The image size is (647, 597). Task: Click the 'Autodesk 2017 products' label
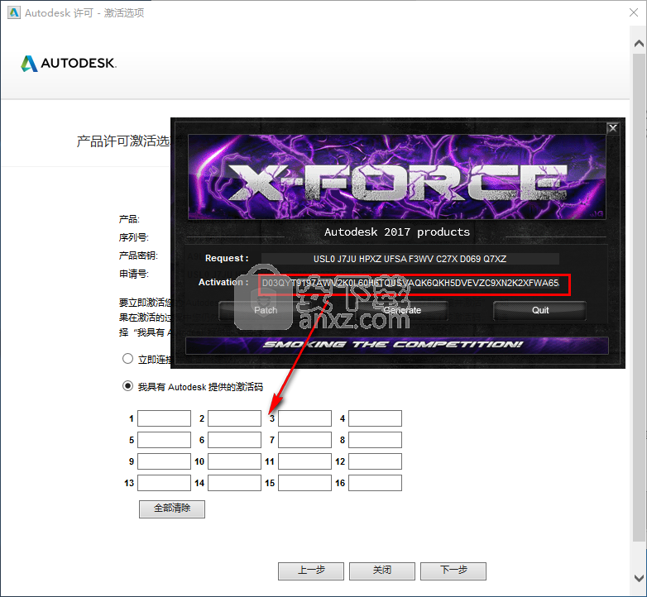397,232
